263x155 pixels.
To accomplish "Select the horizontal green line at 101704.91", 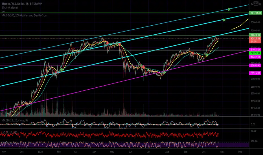I will (124, 13).
